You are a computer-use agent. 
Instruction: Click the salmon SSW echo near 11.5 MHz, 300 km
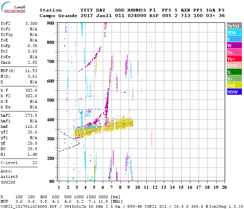pos(152,139)
